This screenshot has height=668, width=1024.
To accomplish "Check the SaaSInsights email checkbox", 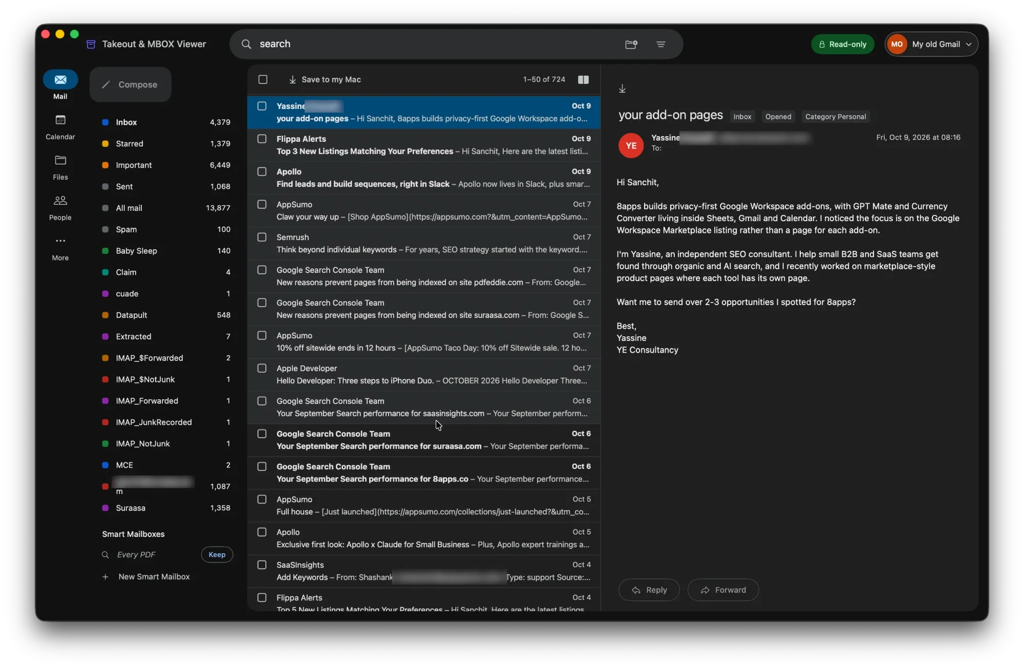I will click(262, 565).
